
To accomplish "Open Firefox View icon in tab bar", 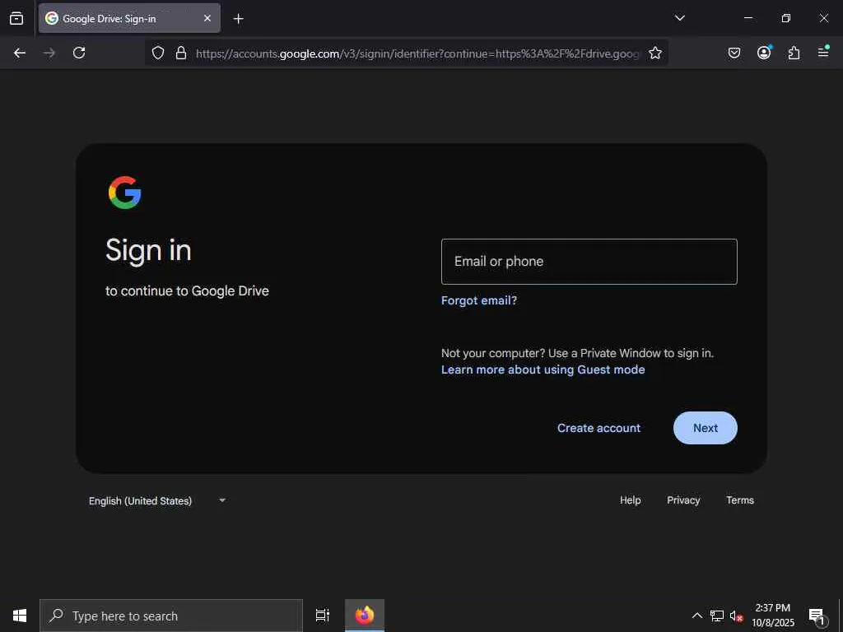I will 16,18.
